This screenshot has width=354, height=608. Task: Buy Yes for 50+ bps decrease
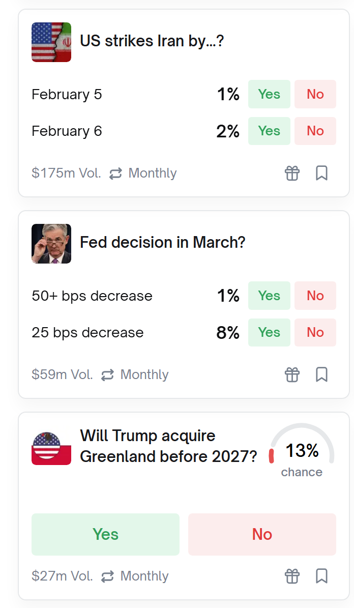click(x=269, y=296)
